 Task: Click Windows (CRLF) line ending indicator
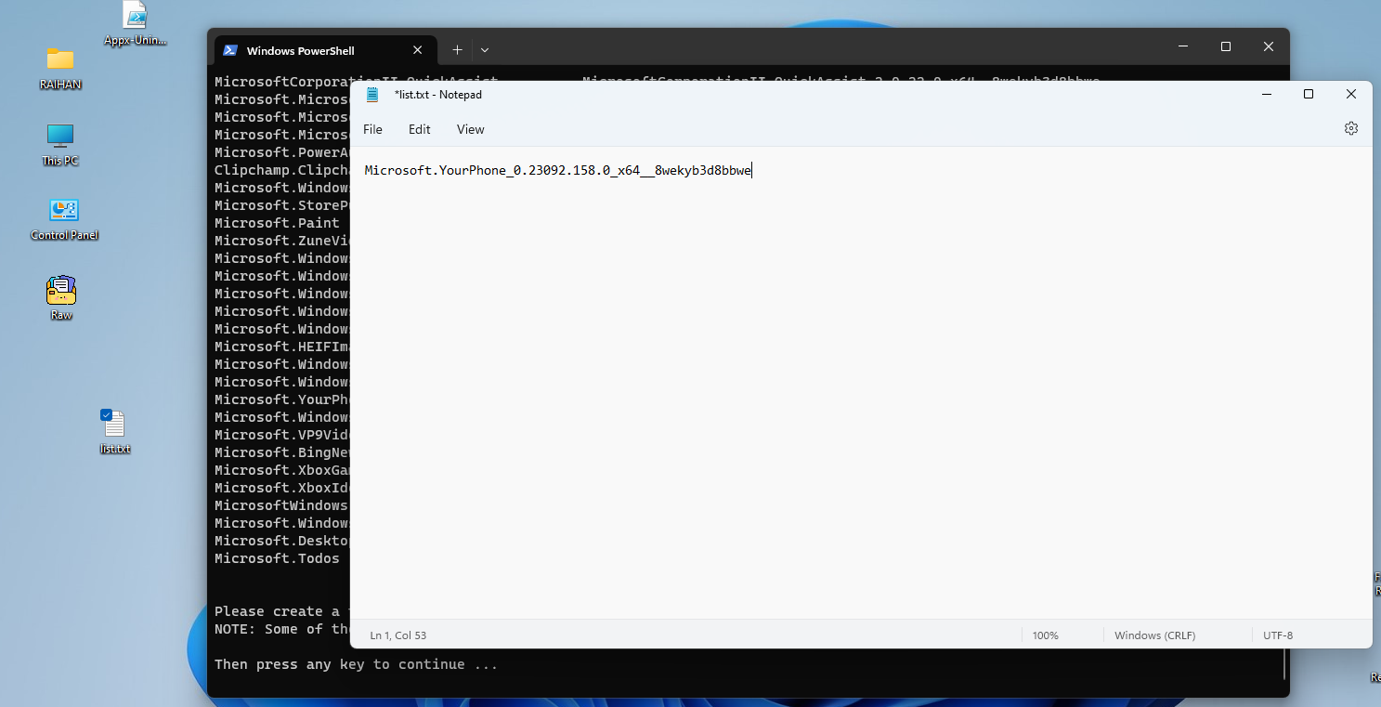[1154, 635]
